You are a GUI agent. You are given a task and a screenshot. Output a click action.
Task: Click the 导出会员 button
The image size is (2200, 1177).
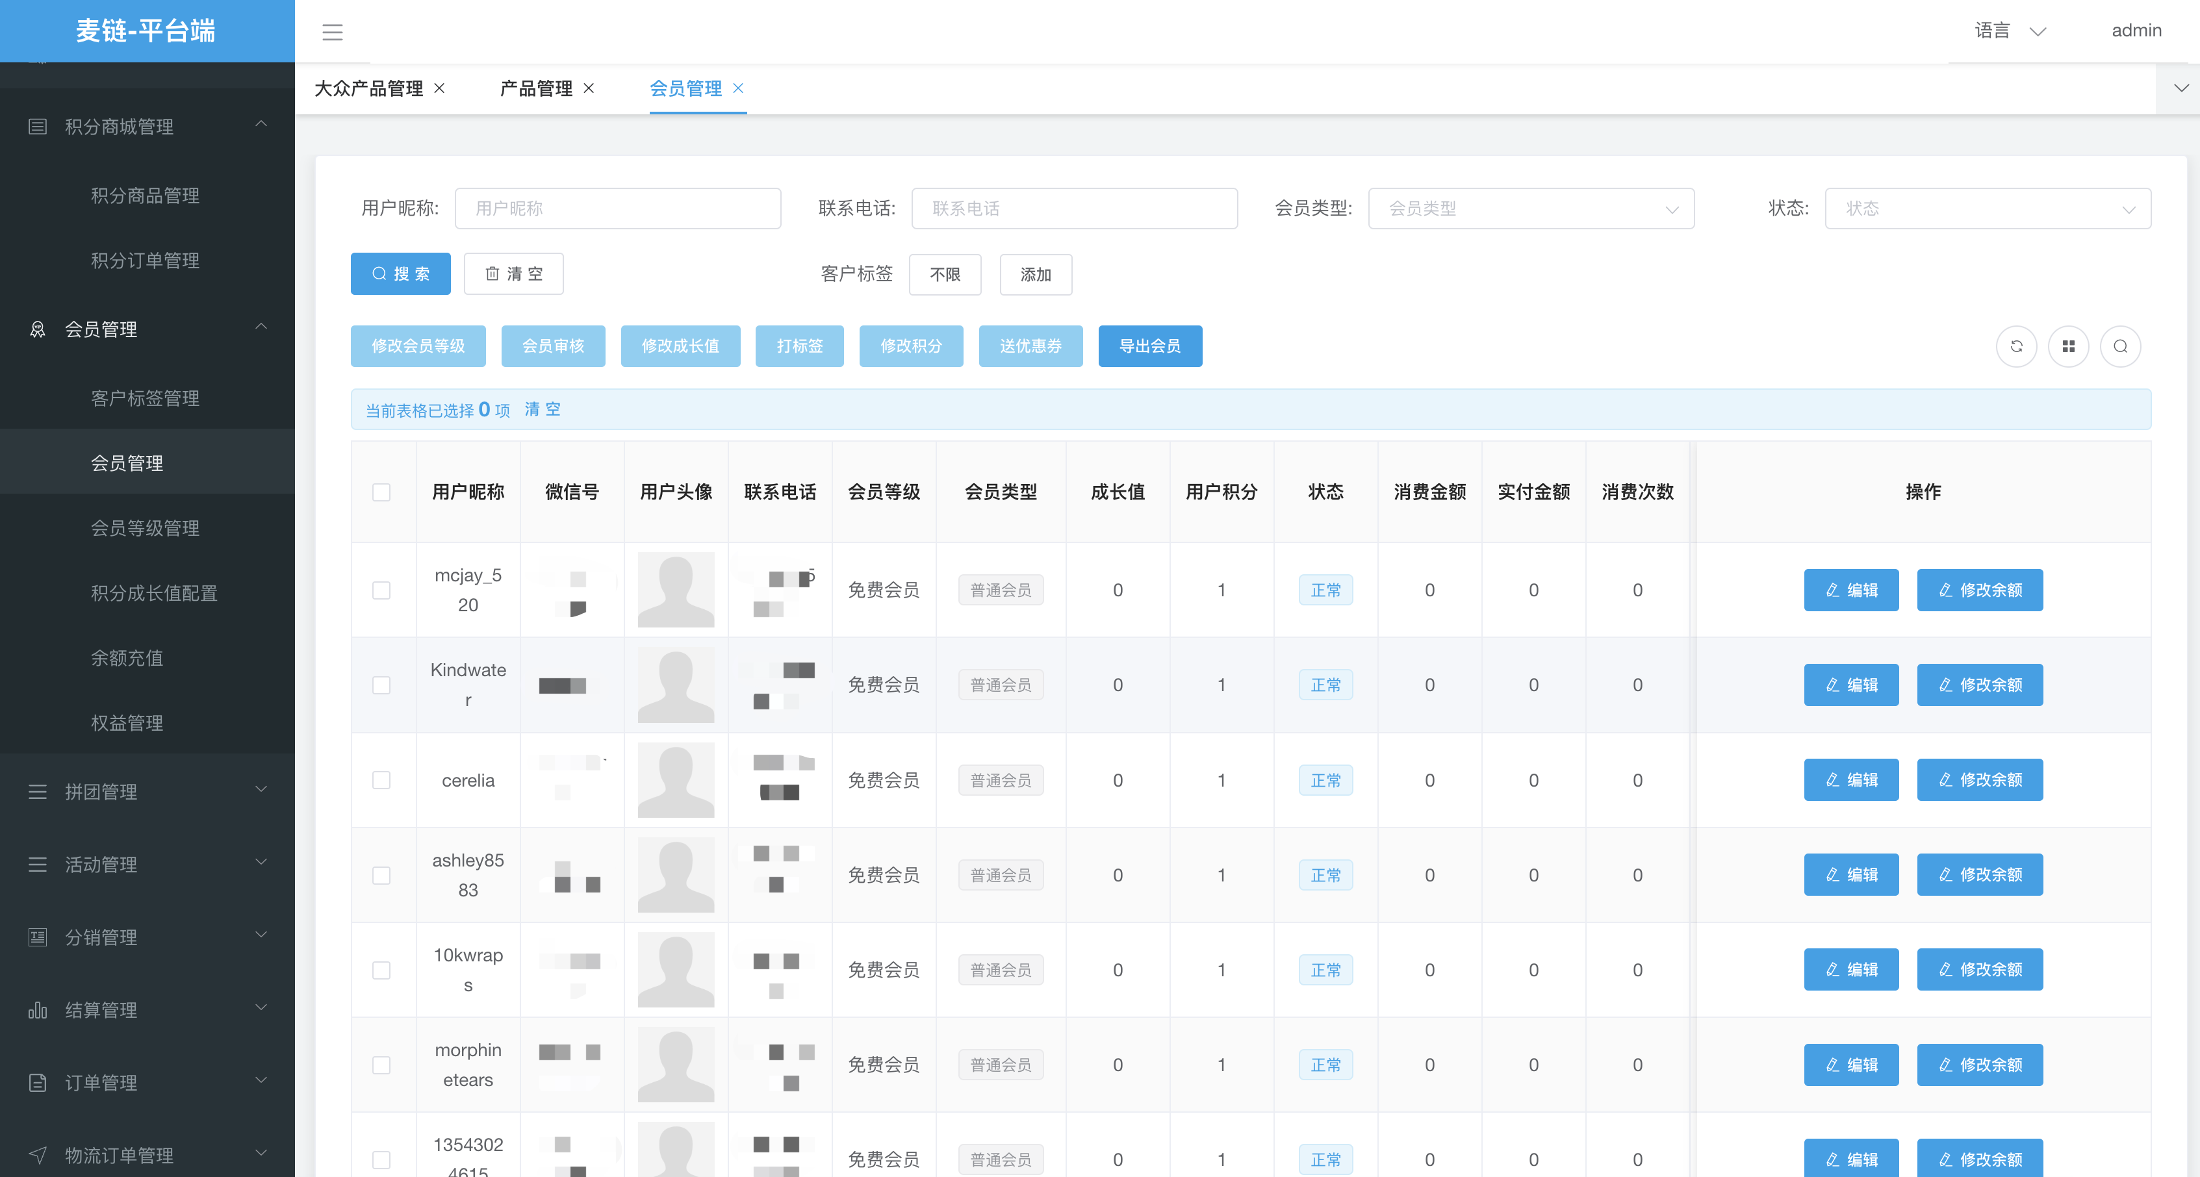pyautogui.click(x=1149, y=346)
